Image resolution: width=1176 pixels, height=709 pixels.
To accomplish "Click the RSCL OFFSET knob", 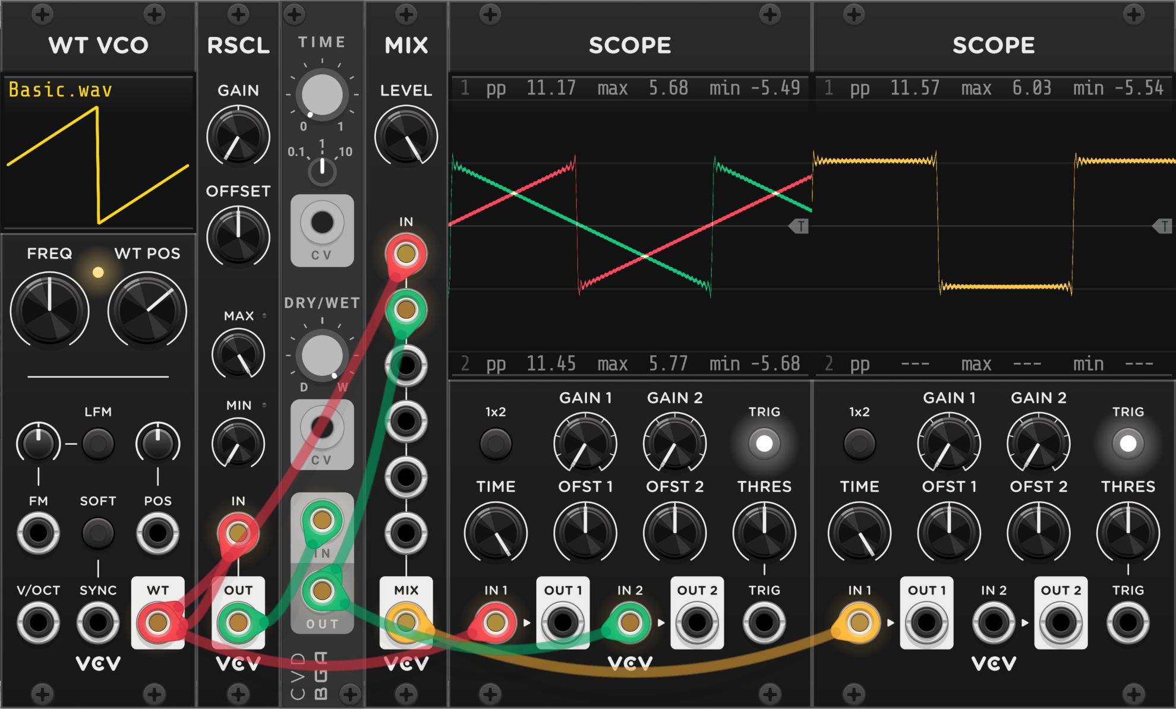I will [238, 237].
